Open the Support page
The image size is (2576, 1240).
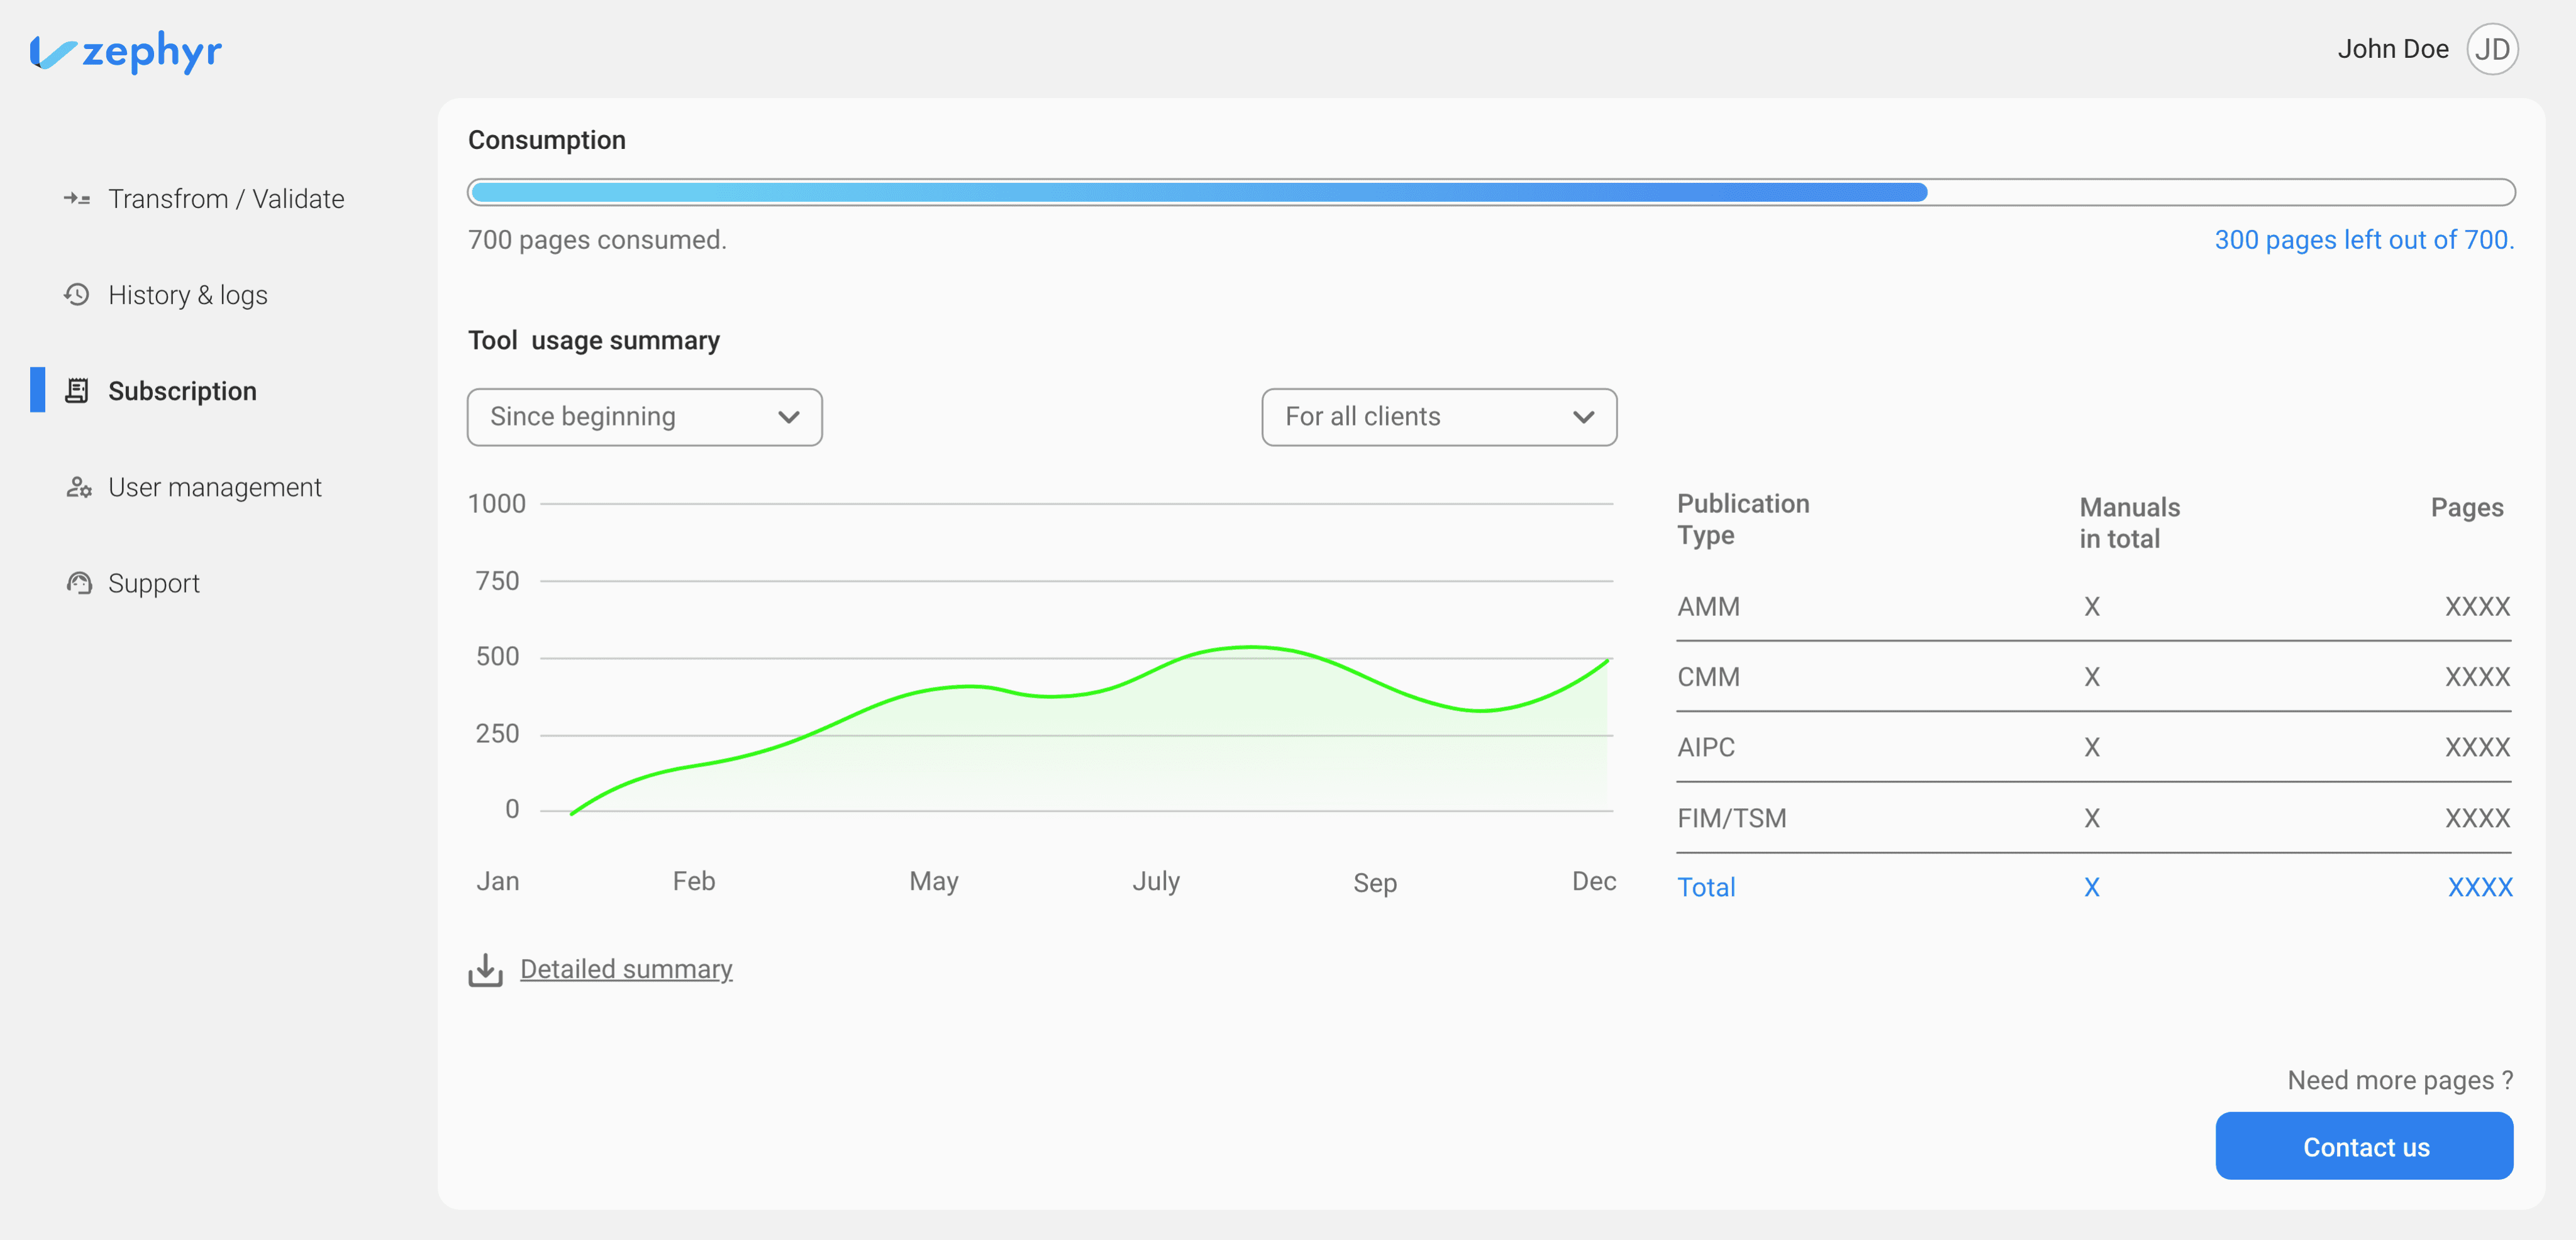(x=154, y=583)
